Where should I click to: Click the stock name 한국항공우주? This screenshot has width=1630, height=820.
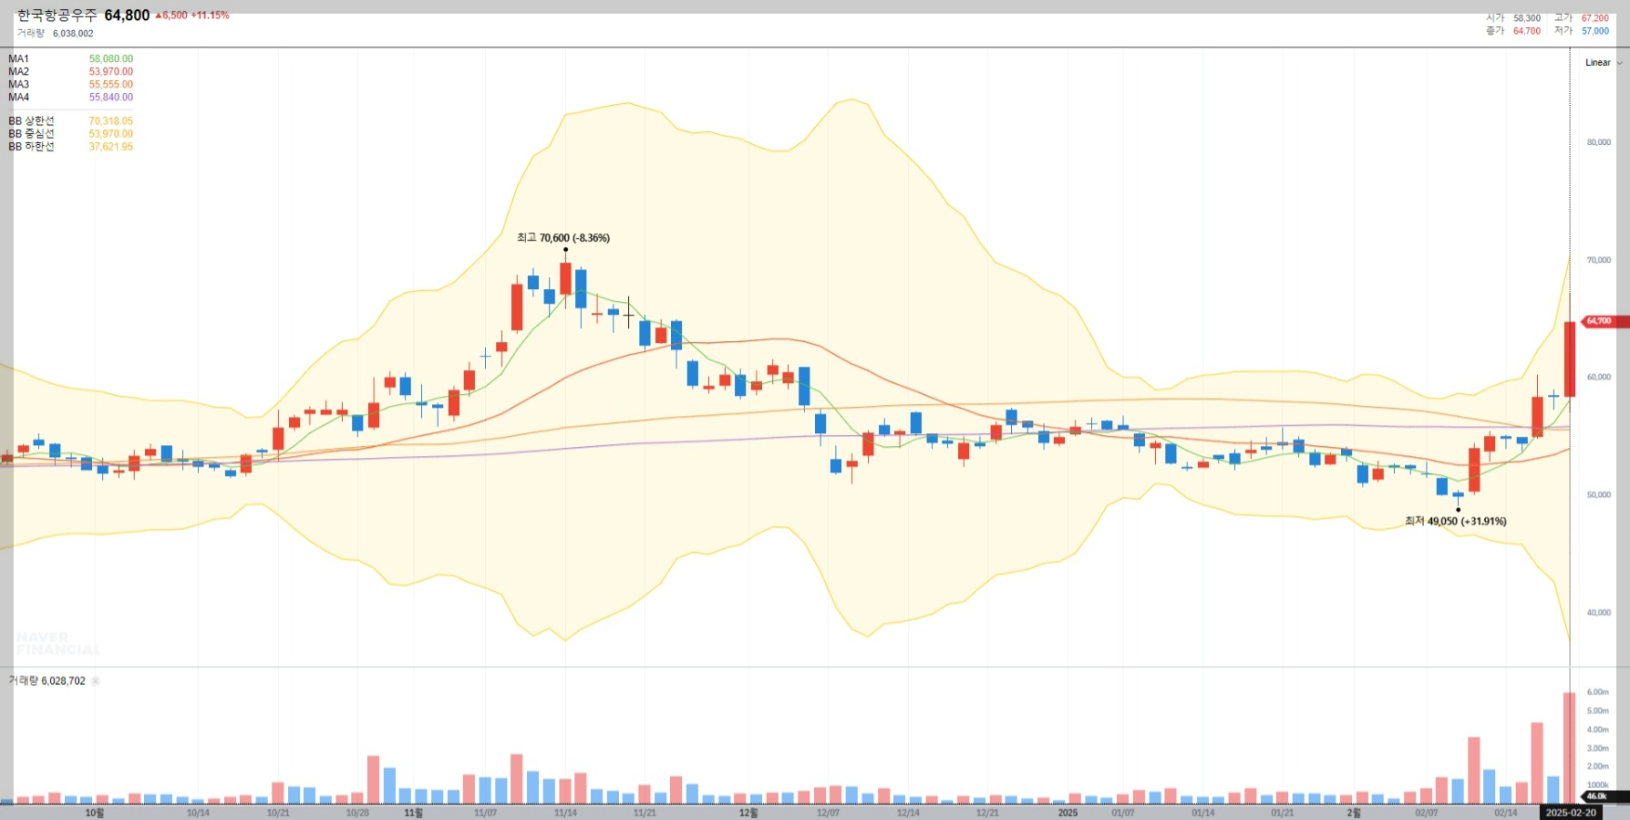point(57,16)
